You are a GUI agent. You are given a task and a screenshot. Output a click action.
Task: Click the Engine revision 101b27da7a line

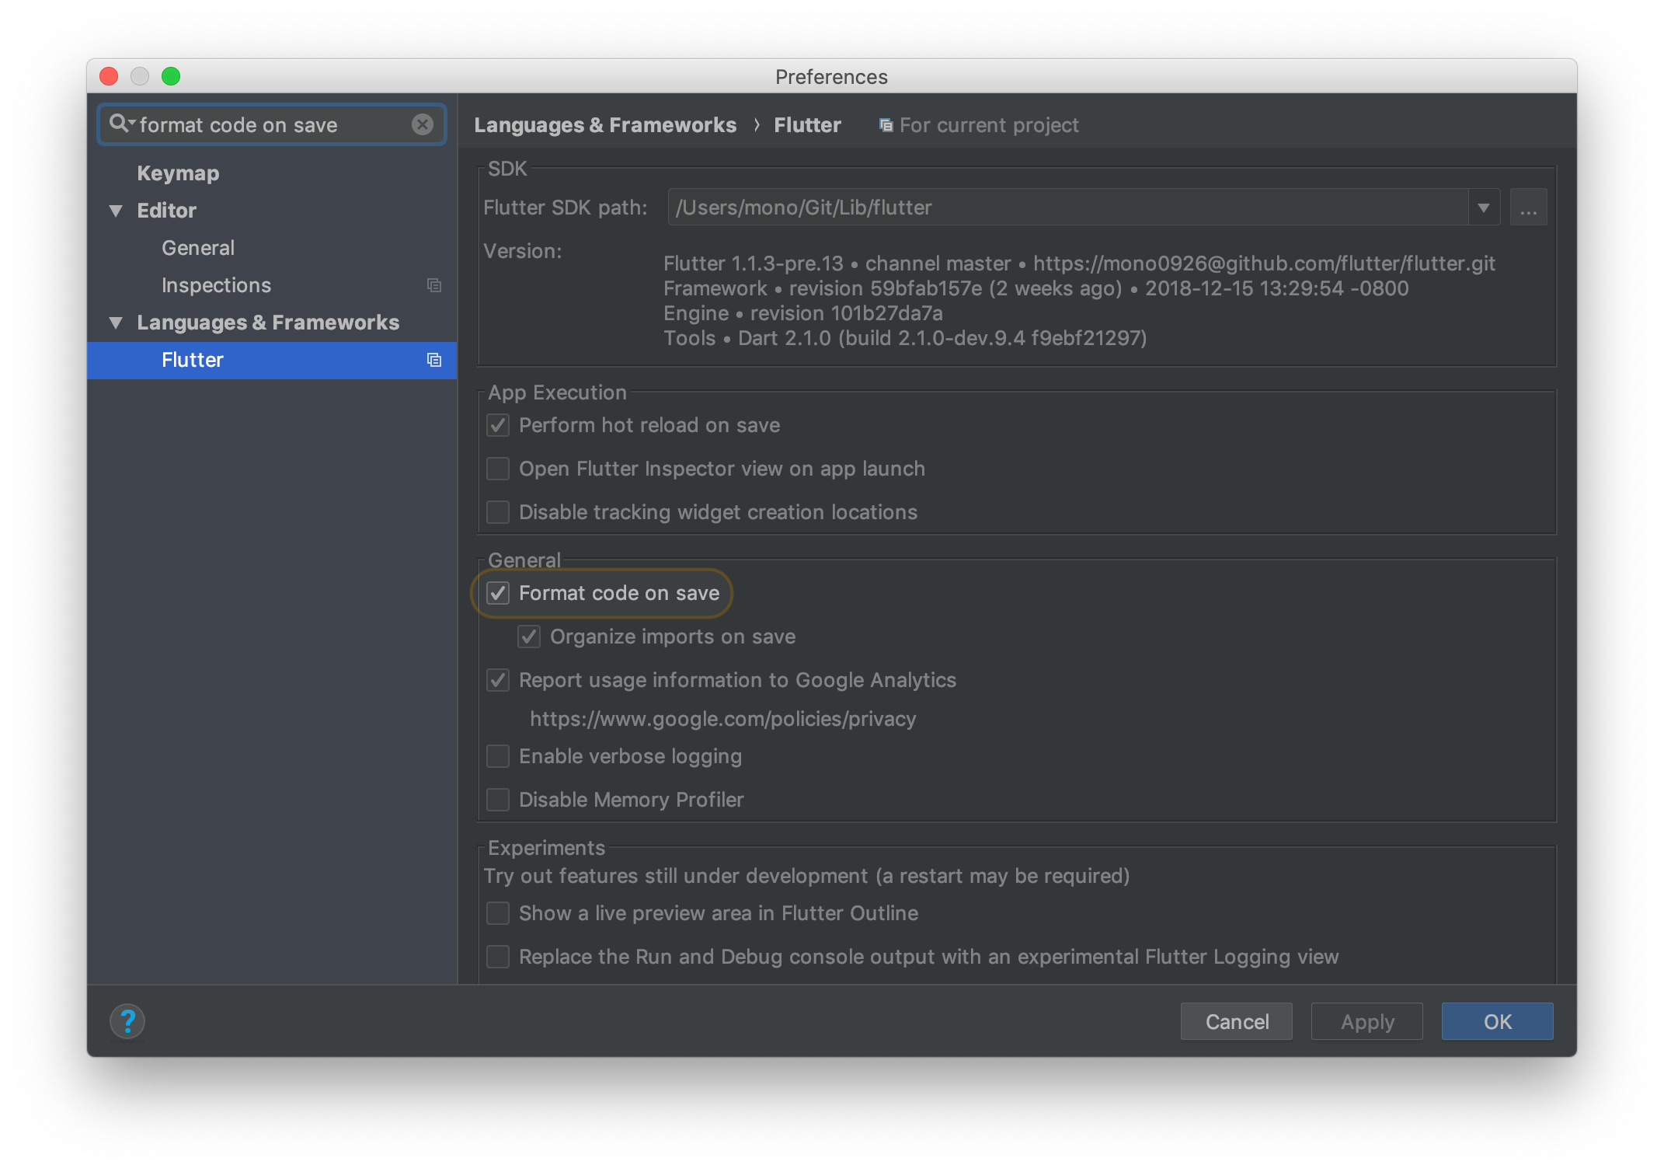pyautogui.click(x=802, y=313)
